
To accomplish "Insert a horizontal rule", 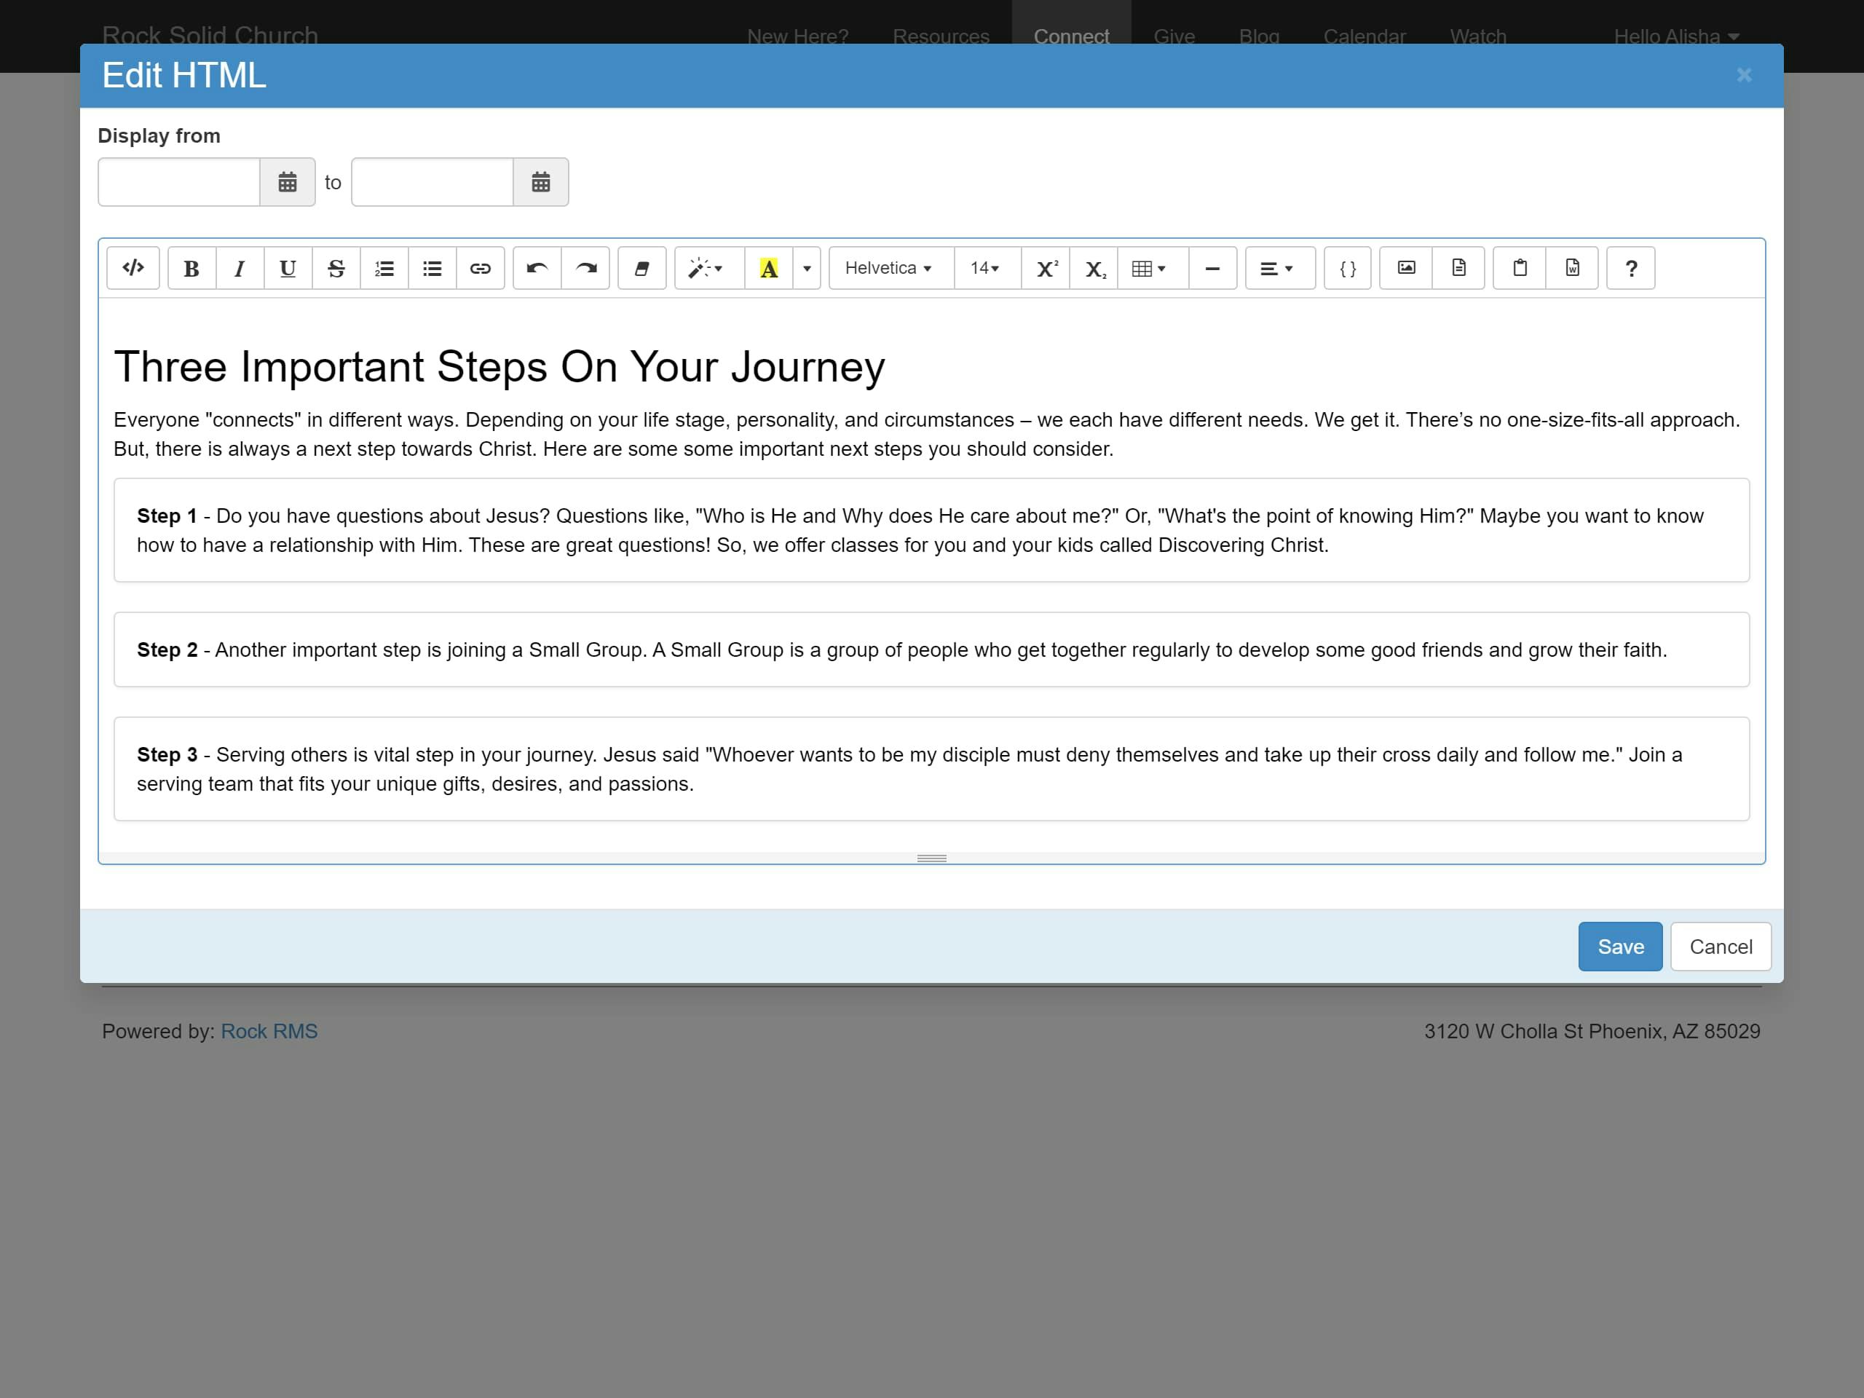I will [1212, 268].
